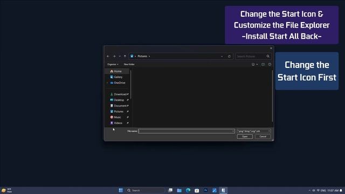Open the File name dropdown arrow
345x194 pixels.
233,131
